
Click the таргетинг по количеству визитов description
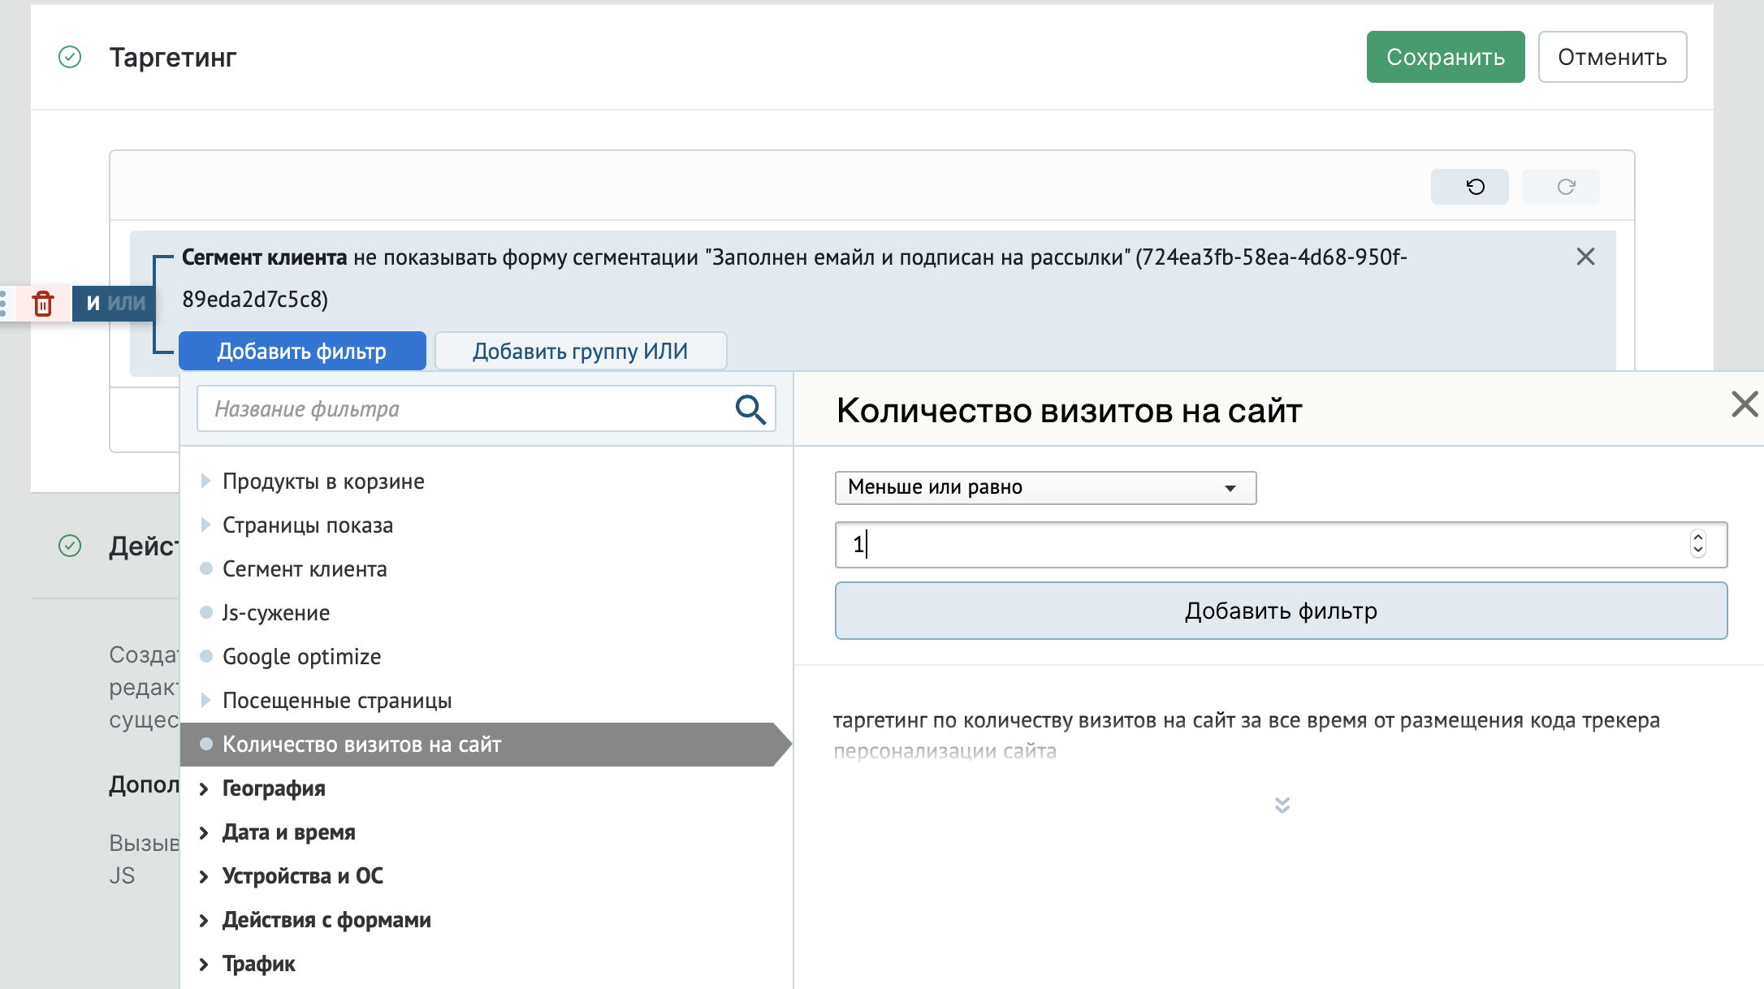pos(1247,735)
